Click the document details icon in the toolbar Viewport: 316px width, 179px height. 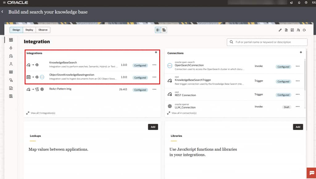[x=286, y=30]
